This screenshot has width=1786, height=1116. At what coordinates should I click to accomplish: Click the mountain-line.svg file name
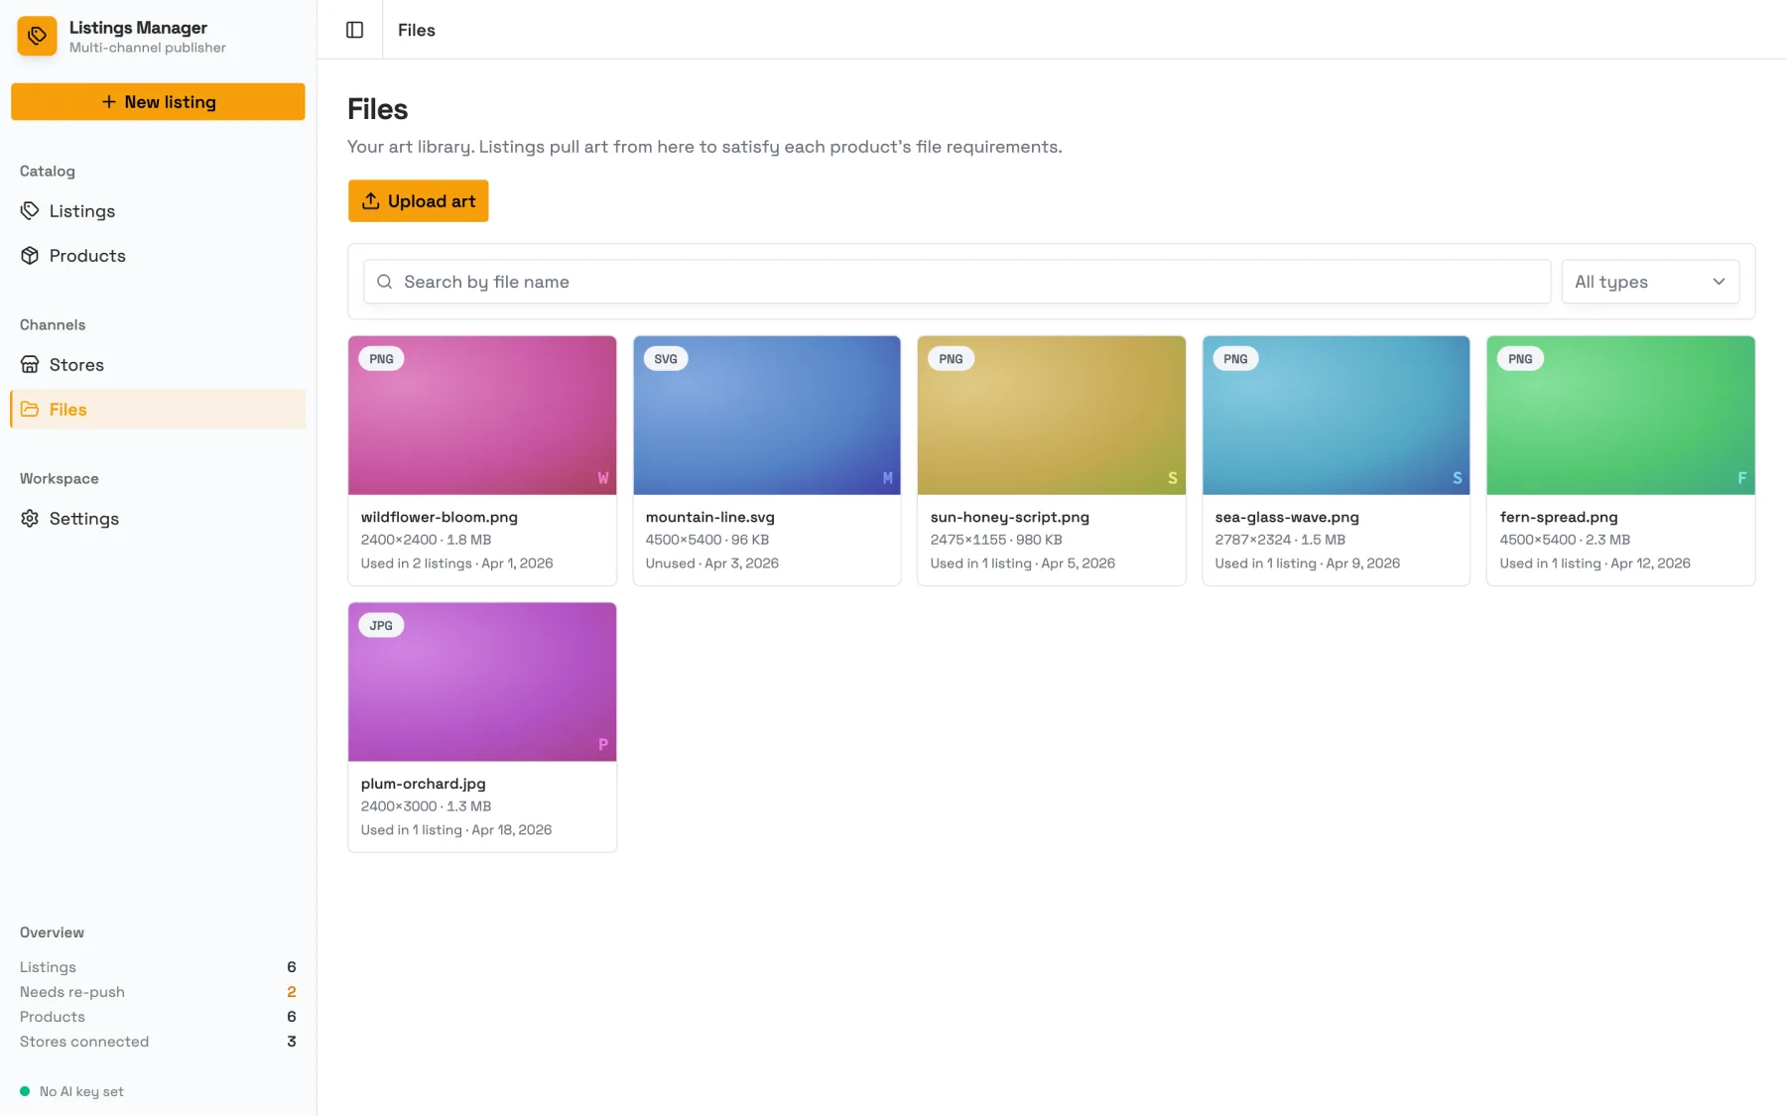click(x=710, y=517)
